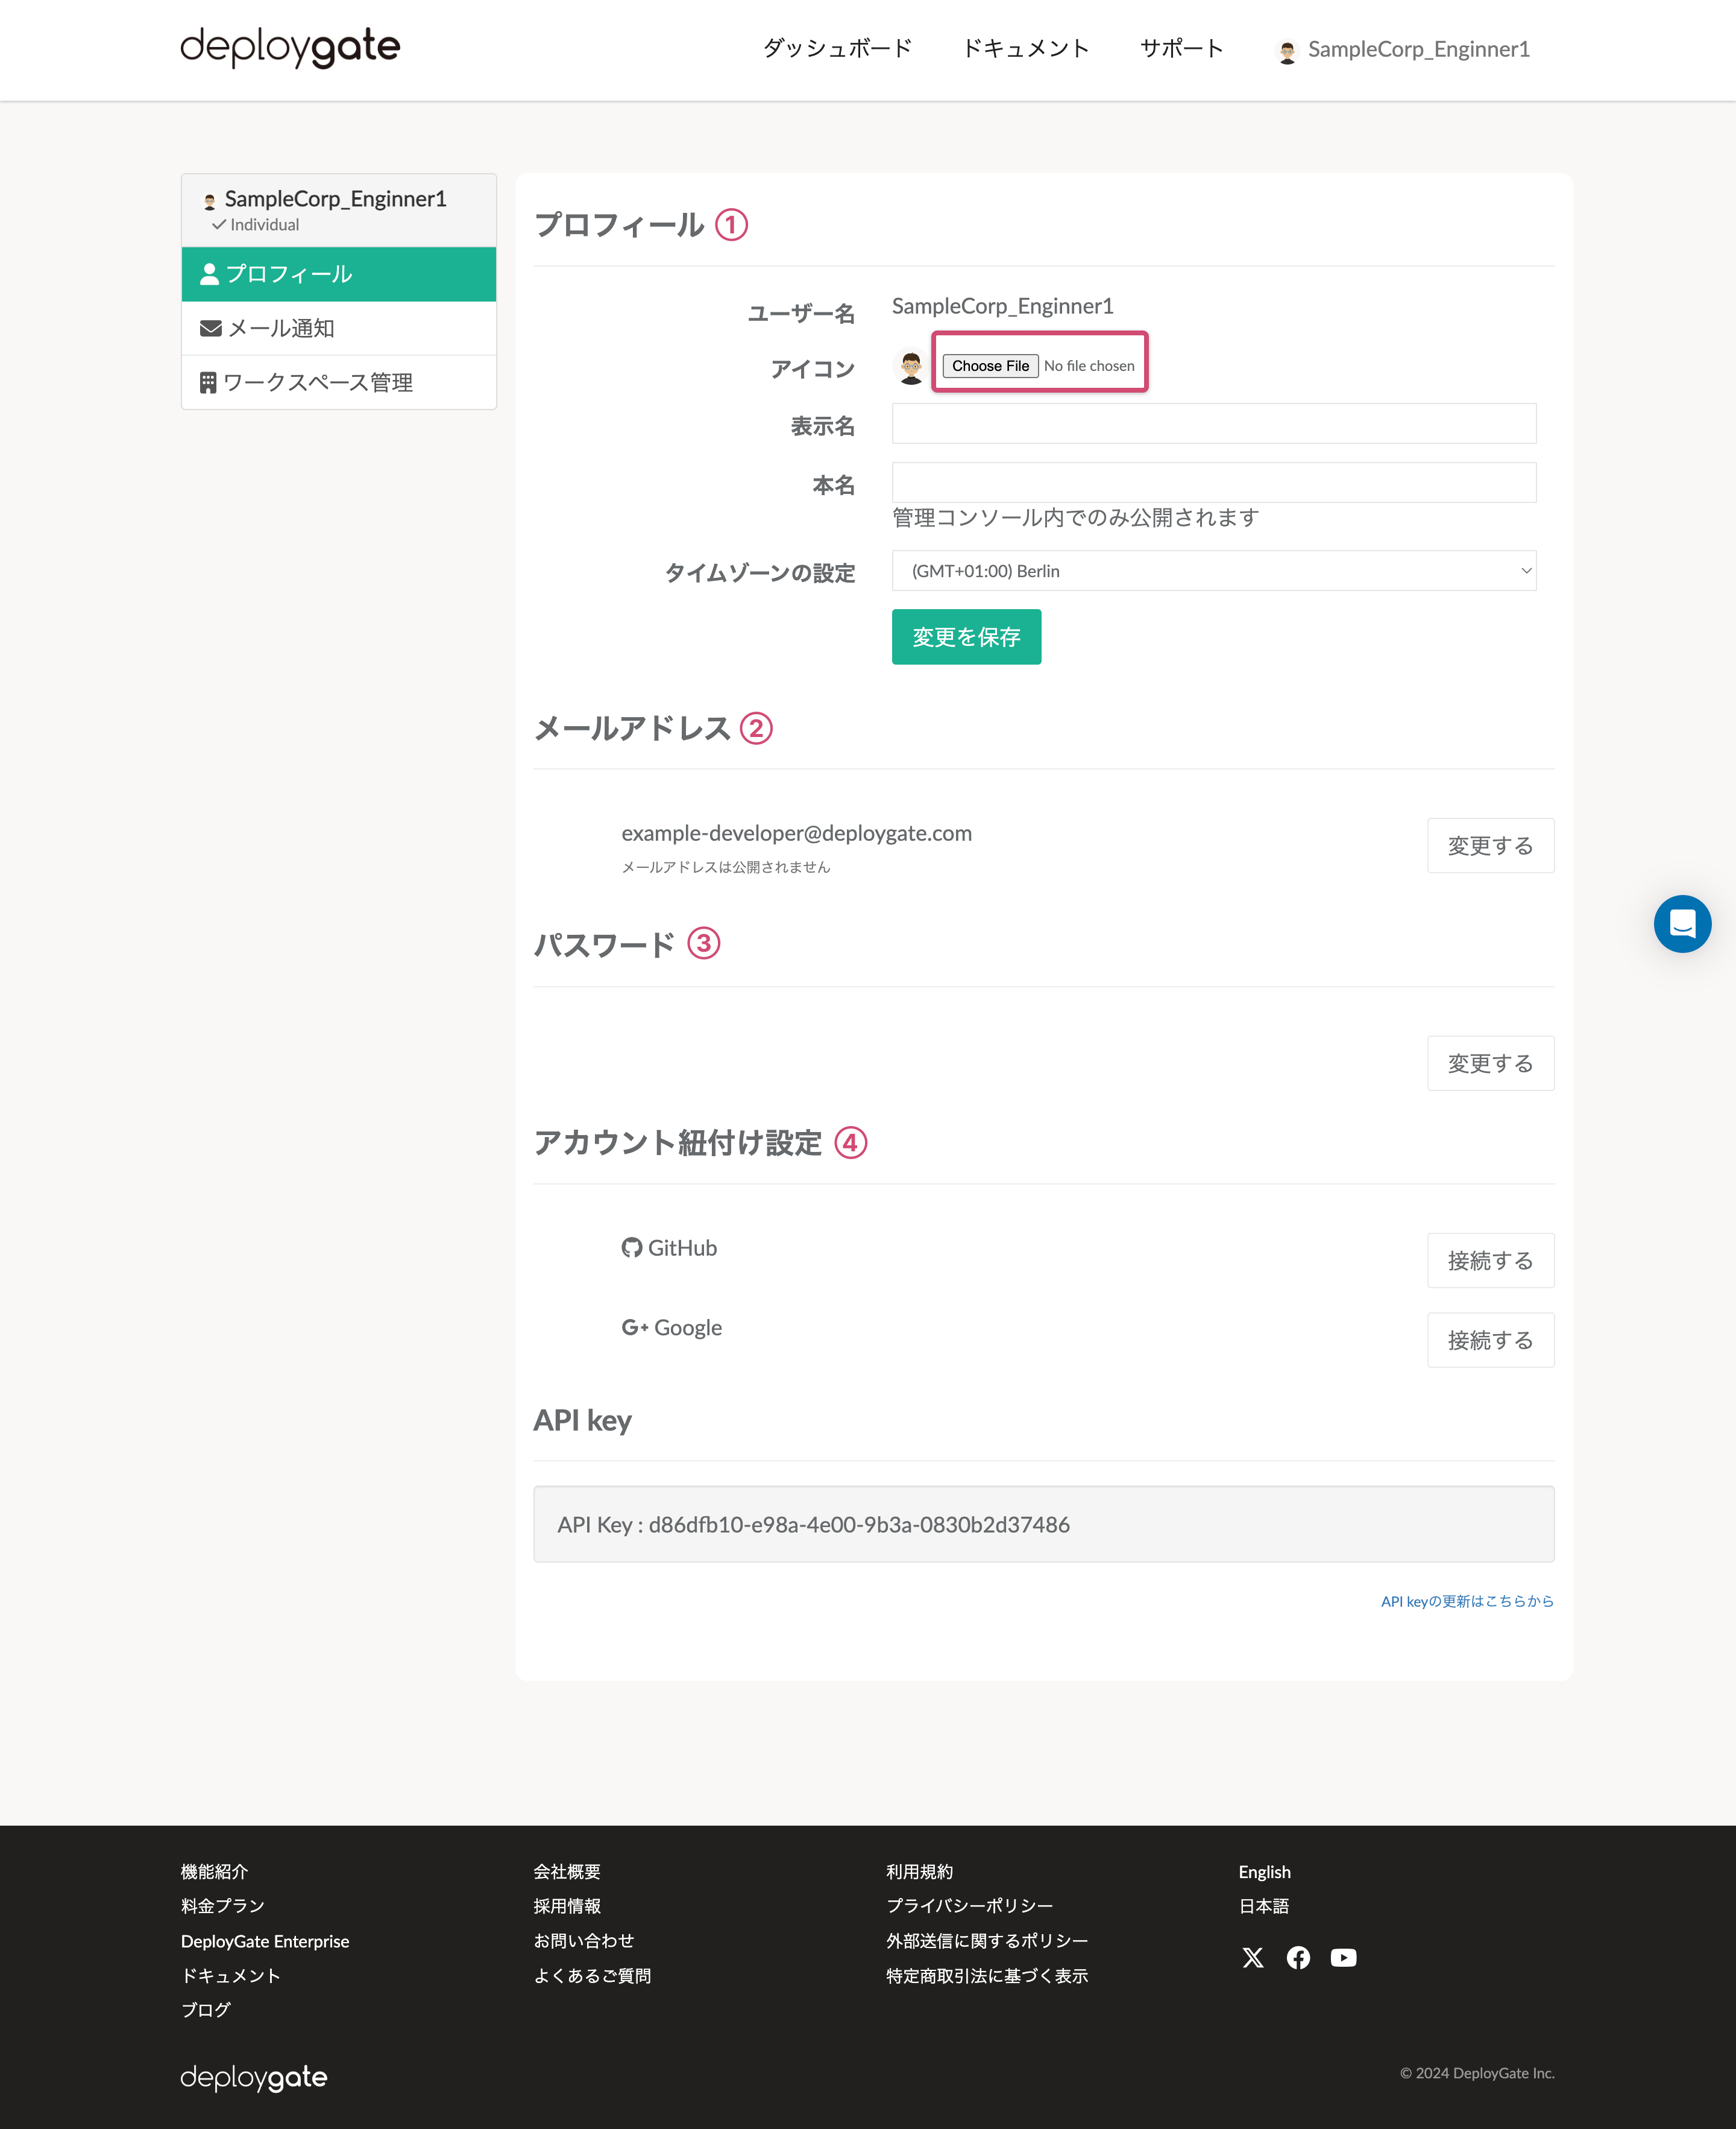
Task: Click the GitHub icon in account linking
Action: [x=632, y=1248]
